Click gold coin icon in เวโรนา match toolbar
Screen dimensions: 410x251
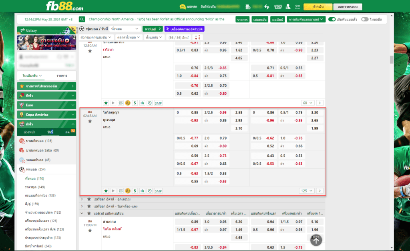click(128, 103)
